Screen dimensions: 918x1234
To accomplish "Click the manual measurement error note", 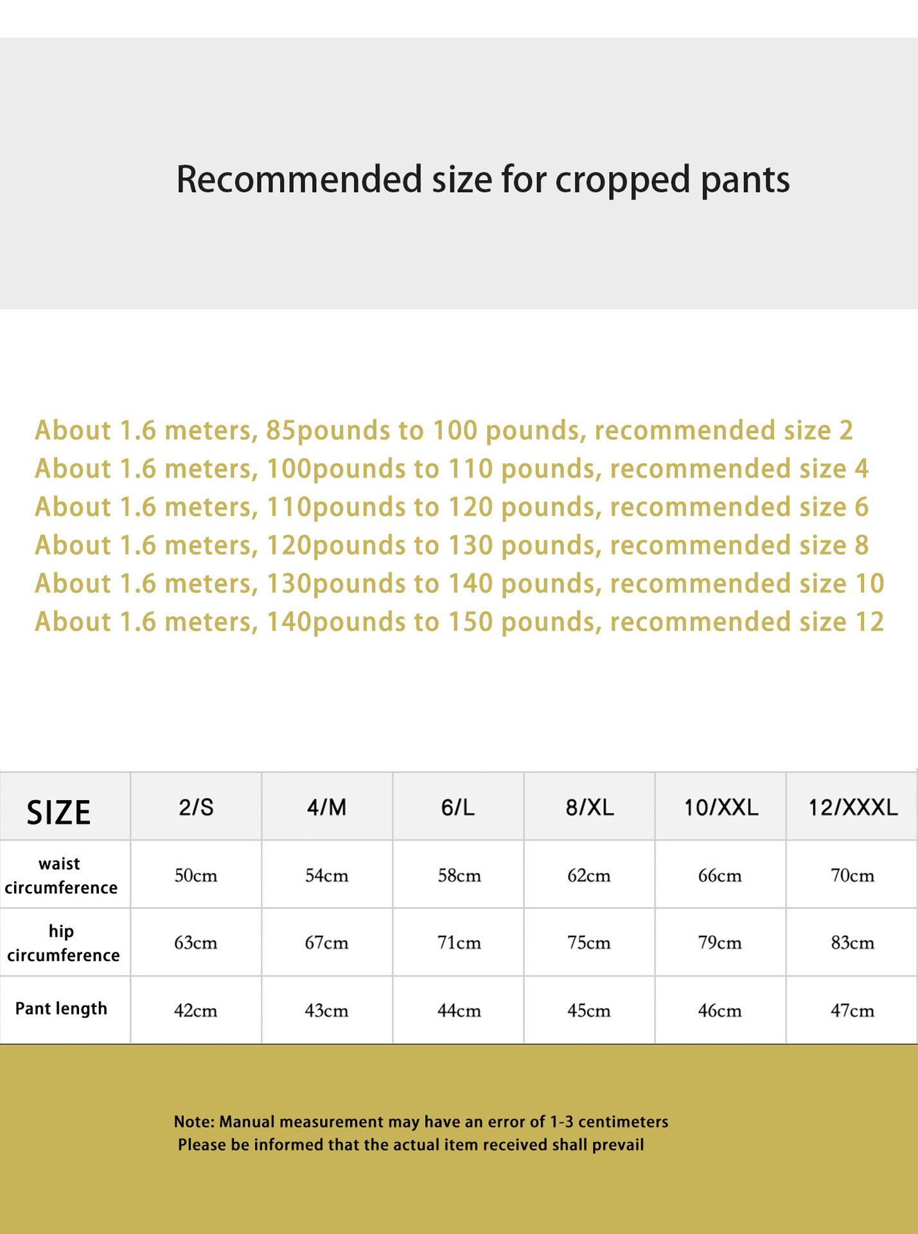I will (x=421, y=1122).
